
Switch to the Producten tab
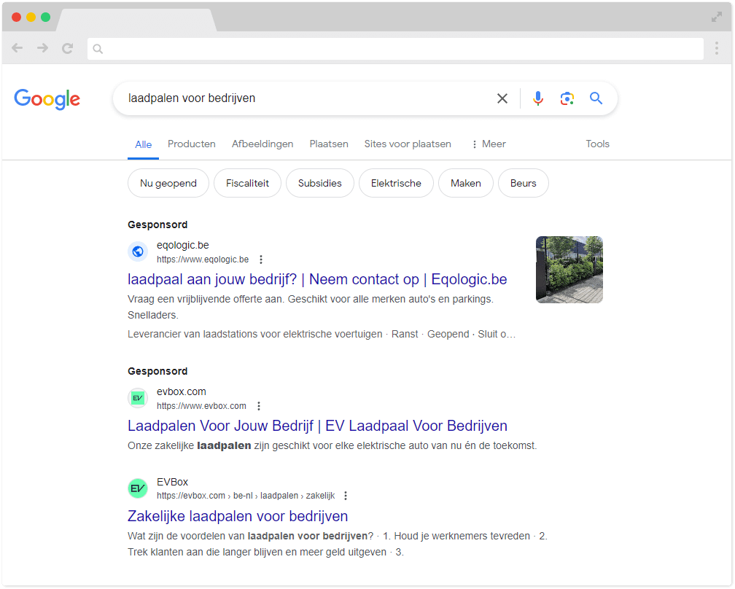tap(192, 144)
